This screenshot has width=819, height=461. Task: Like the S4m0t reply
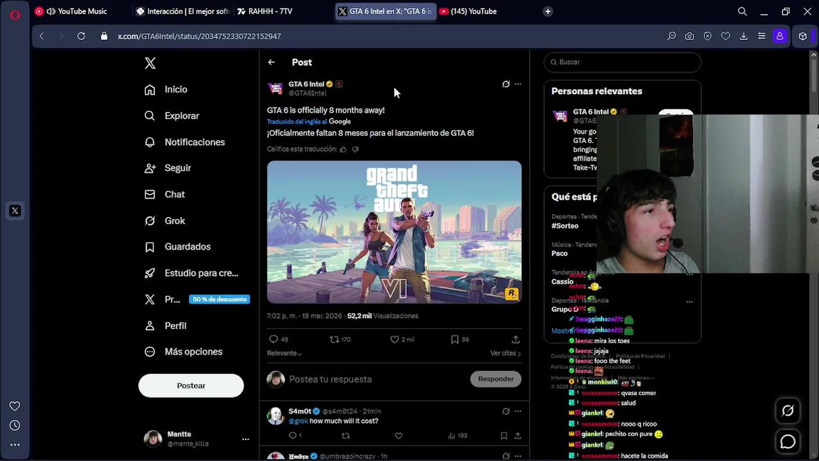[x=398, y=436]
